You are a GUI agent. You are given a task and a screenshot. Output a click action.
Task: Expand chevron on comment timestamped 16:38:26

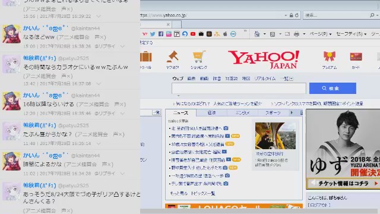122,46
